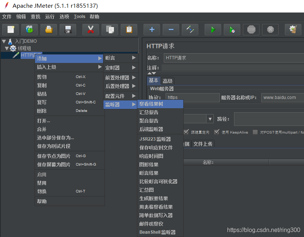The width and height of the screenshot is (304, 237).
Task: Open the 监听器 submenu
Action: (x=120, y=105)
